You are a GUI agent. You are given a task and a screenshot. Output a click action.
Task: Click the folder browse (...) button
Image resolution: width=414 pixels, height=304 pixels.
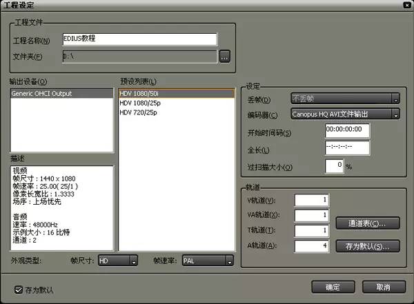(224, 57)
